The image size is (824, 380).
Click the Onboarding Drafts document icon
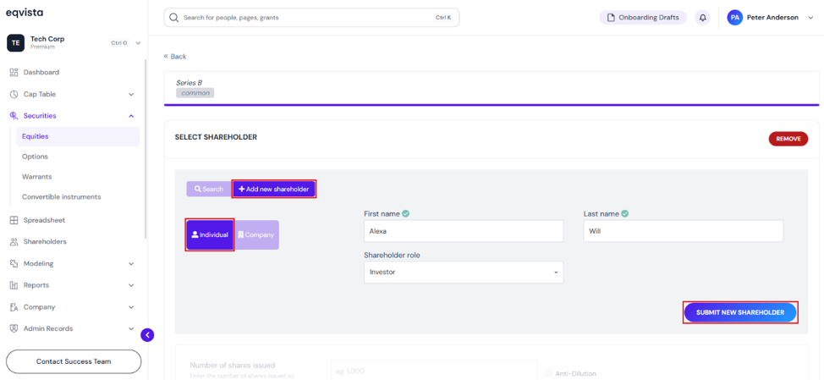(x=611, y=17)
